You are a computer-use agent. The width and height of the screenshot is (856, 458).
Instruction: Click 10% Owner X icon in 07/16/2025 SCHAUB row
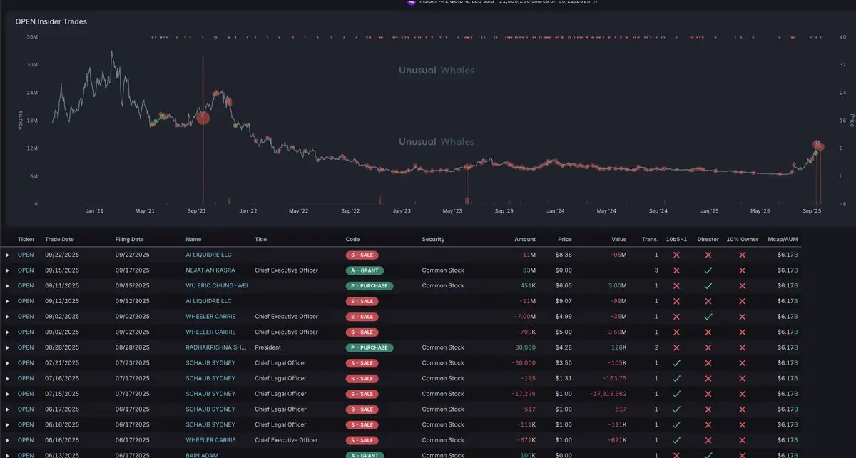tap(742, 378)
